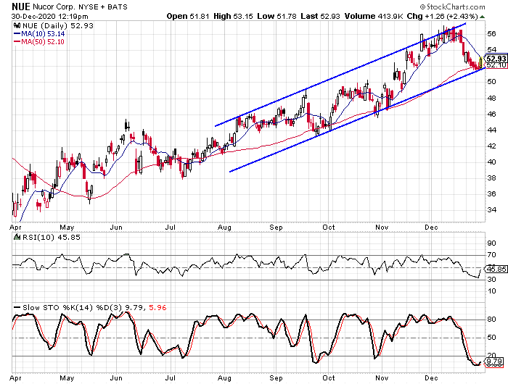Click the blue line marker before MA(10)
Screen dimensions: 508x384
[17, 33]
